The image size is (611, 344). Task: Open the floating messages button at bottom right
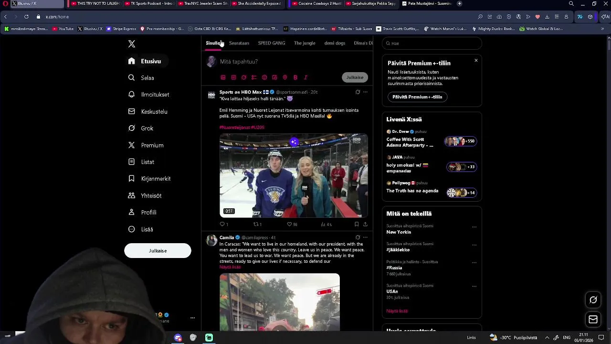593,319
